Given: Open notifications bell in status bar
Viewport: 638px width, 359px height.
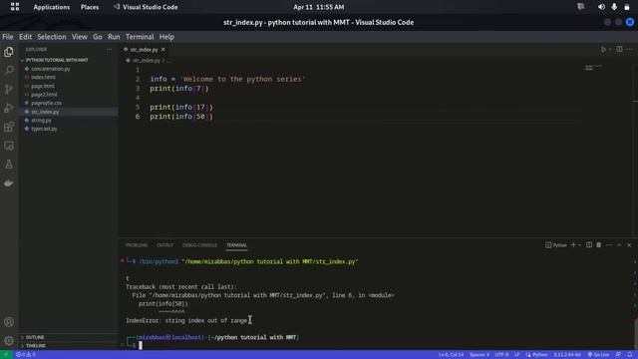Looking at the screenshot, I should coord(629,355).
